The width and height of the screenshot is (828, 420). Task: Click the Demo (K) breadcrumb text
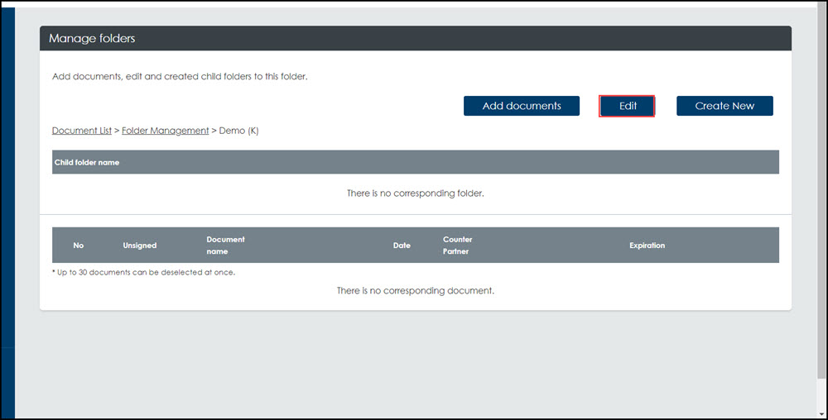[238, 131]
